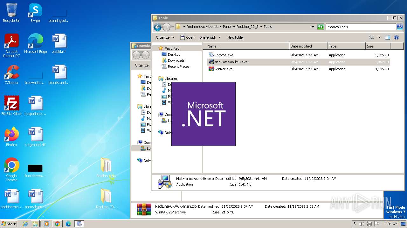Launch Google Chrome desktop shortcut
The height and width of the screenshot is (228, 407).
point(11,170)
